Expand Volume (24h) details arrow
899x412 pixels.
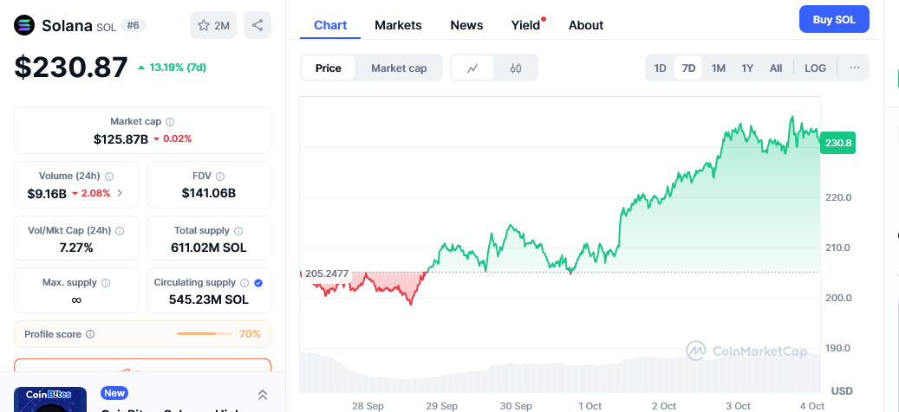point(120,193)
